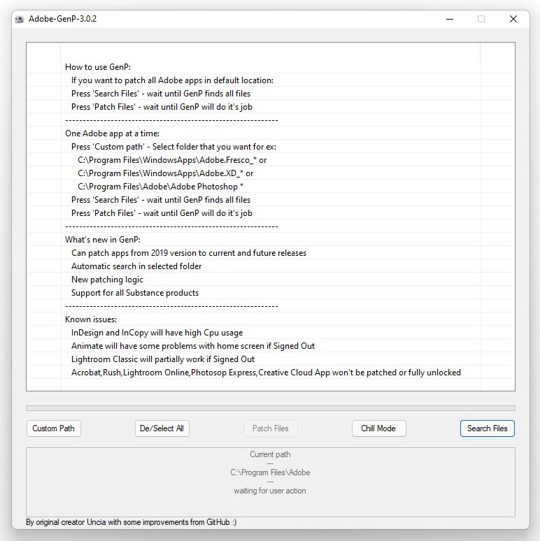This screenshot has width=540, height=541.
Task: Click the Custom Path button
Action: [54, 428]
